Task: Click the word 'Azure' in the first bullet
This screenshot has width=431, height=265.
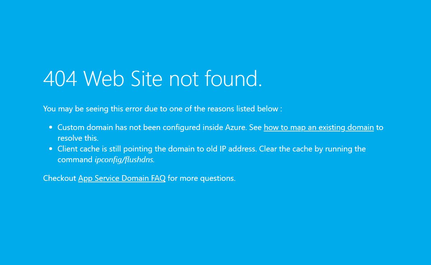Action: coord(236,127)
